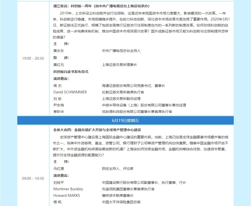
Task: Select the speaker name 黄红元
Action: tap(59, 65)
